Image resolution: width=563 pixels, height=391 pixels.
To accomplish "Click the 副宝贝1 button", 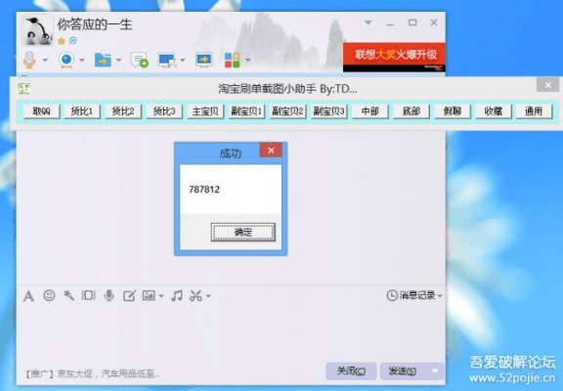I will pos(246,111).
